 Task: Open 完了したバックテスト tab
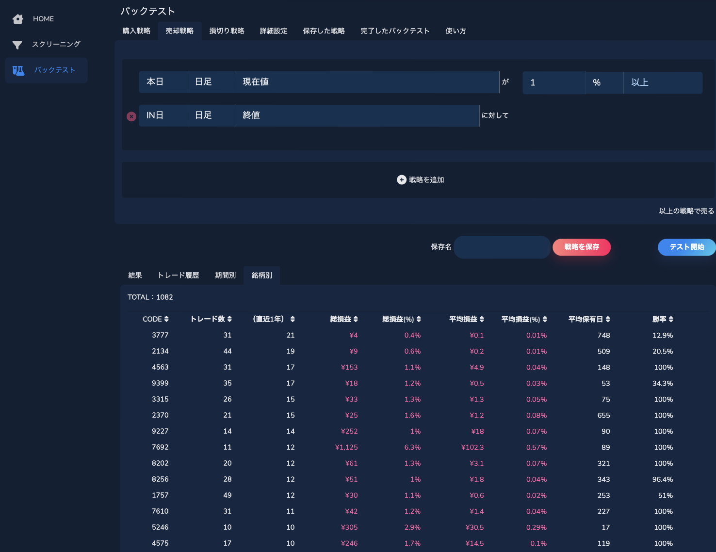[395, 31]
